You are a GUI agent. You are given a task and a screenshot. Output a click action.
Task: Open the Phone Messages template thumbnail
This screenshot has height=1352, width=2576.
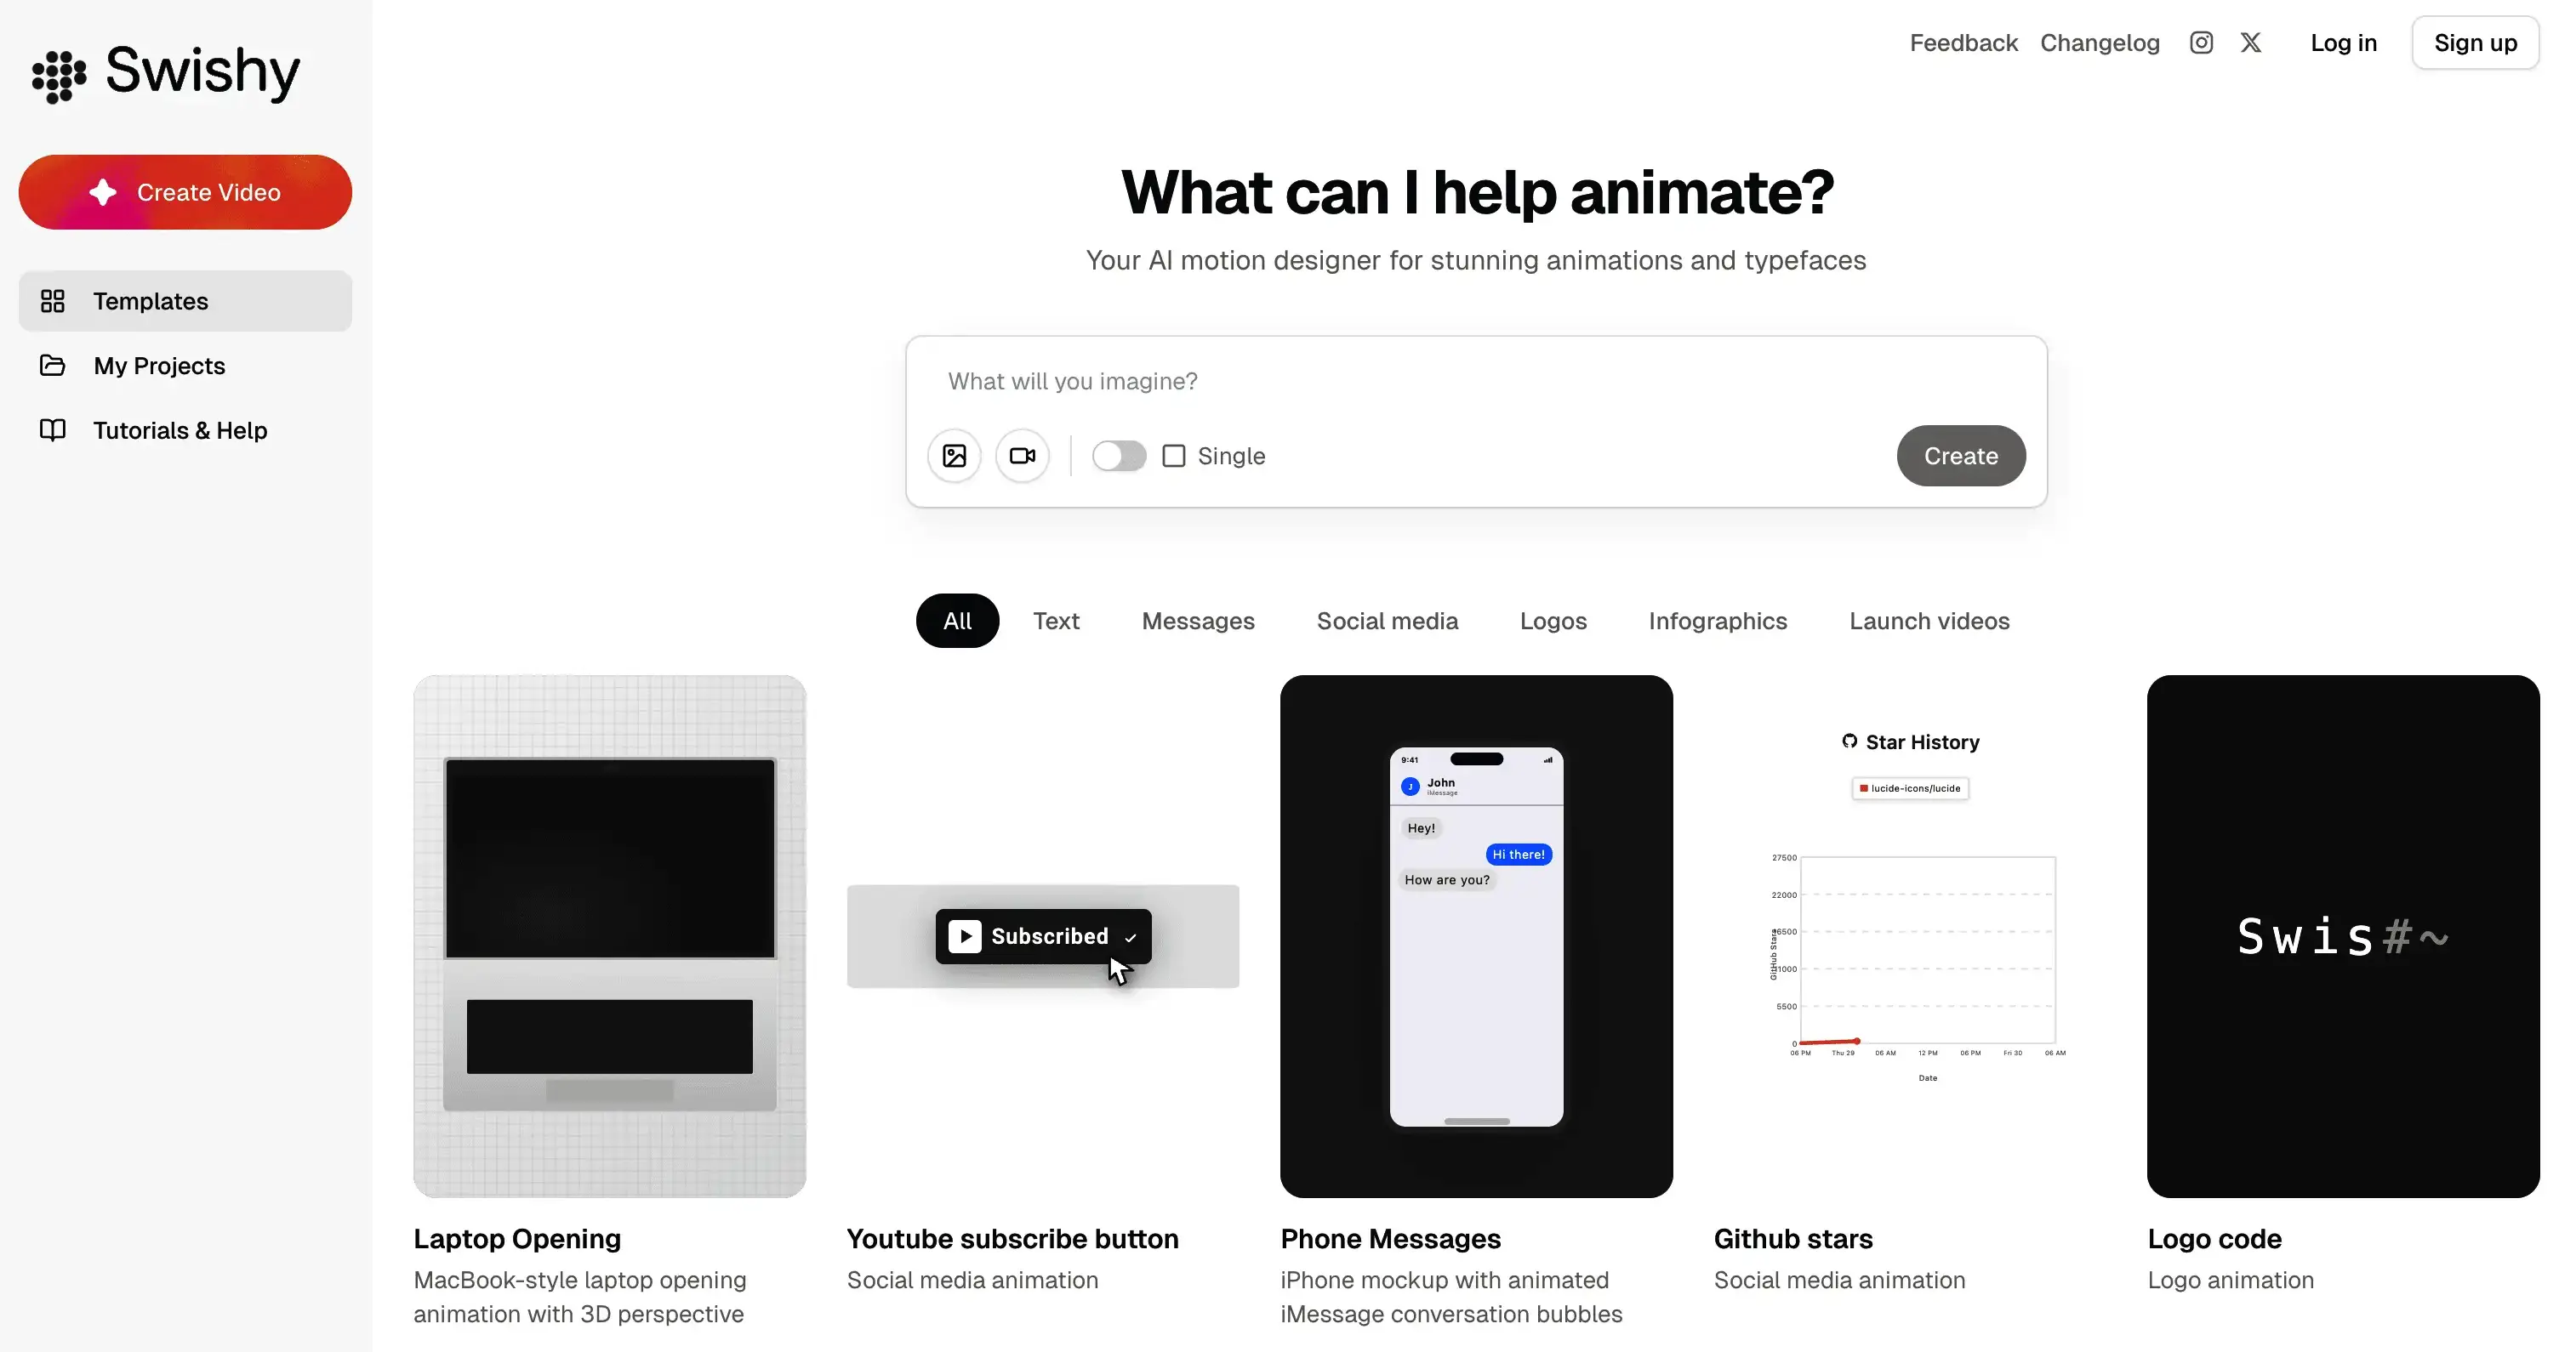[1476, 935]
